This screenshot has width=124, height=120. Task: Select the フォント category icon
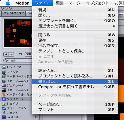pyautogui.click(x=4, y=113)
